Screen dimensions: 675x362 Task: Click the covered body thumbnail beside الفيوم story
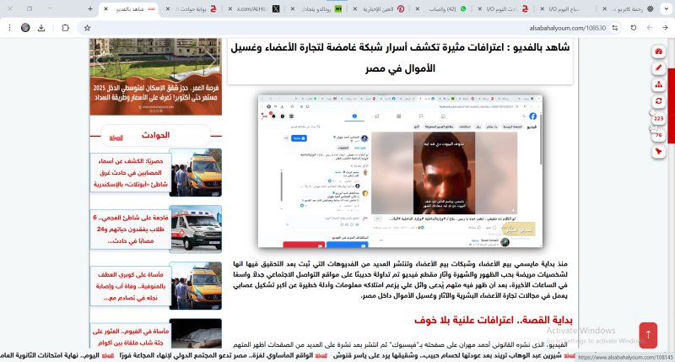(196, 333)
